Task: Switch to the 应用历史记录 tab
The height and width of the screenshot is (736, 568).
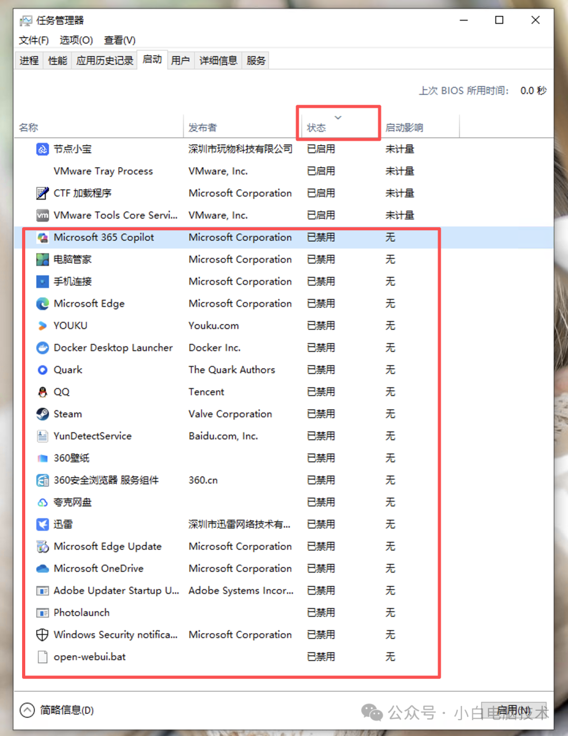Action: [x=105, y=61]
